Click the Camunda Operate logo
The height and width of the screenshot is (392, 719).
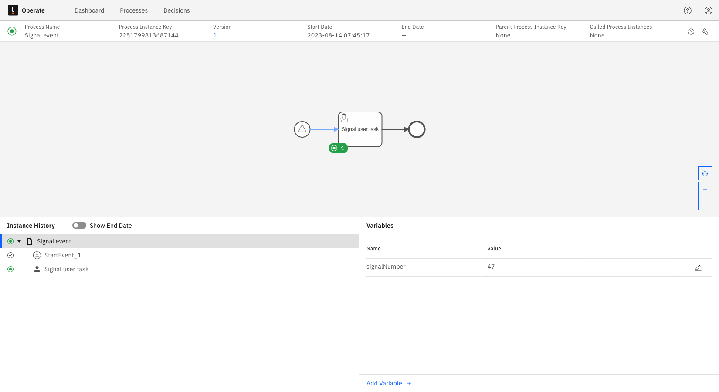13,10
